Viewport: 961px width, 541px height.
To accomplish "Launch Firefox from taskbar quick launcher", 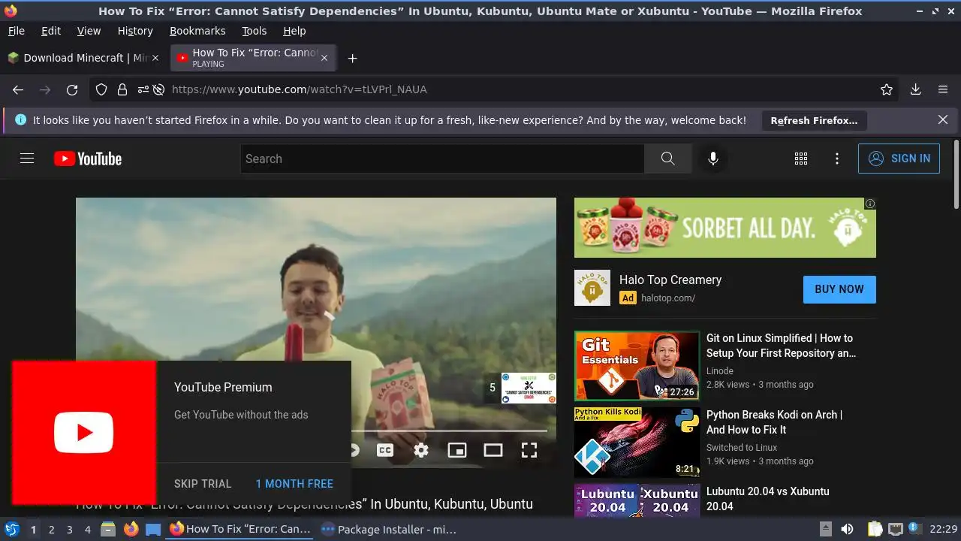I will click(x=131, y=529).
